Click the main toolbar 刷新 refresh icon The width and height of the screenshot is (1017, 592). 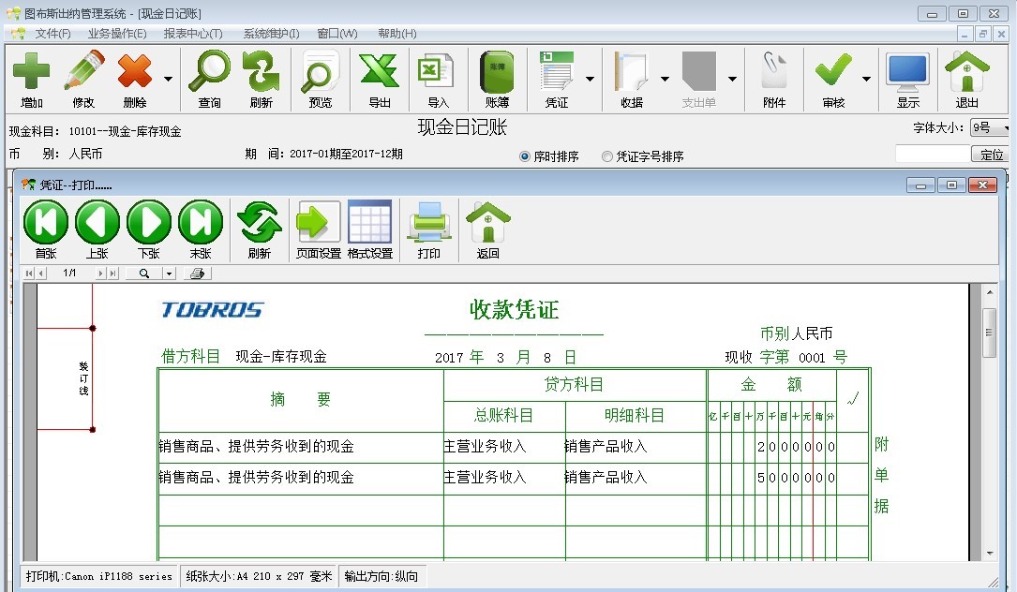(261, 71)
